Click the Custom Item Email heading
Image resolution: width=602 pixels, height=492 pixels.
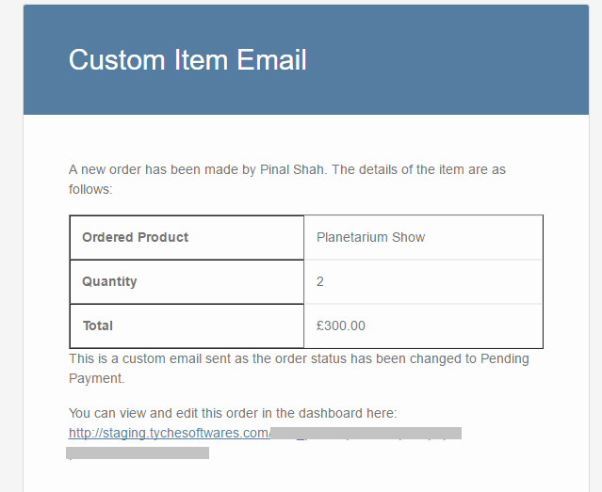(187, 60)
